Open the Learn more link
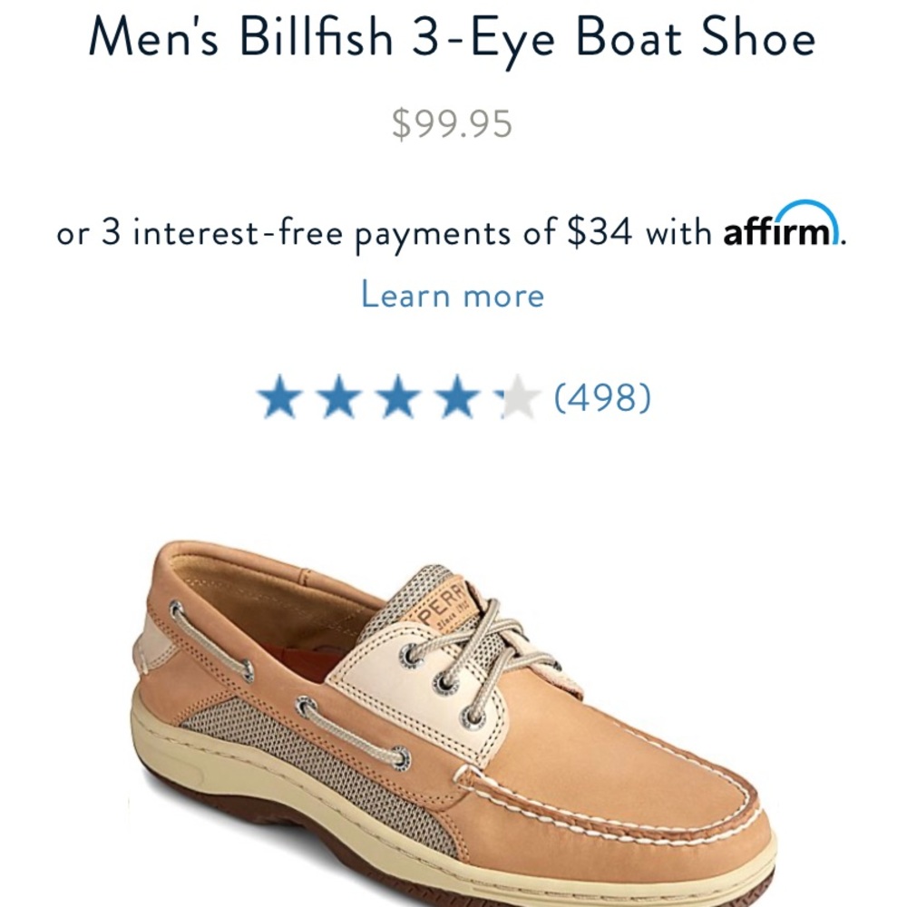 (x=452, y=293)
